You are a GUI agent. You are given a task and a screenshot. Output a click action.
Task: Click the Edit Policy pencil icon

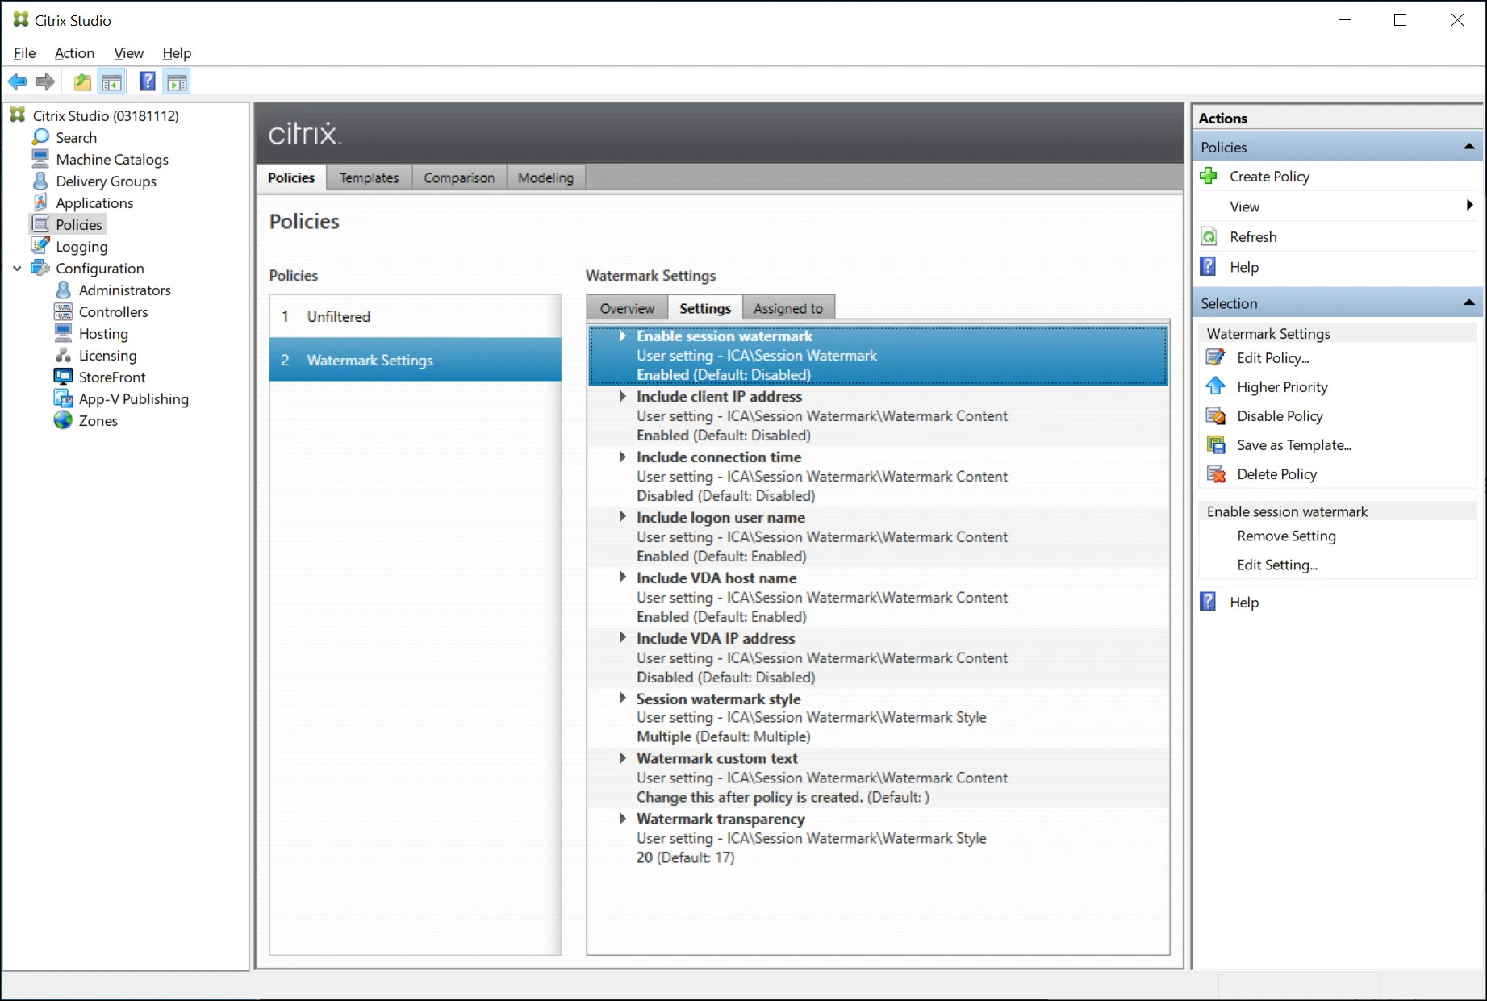(1215, 357)
